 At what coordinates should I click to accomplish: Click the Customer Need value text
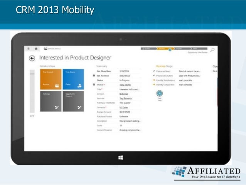tap(190, 71)
